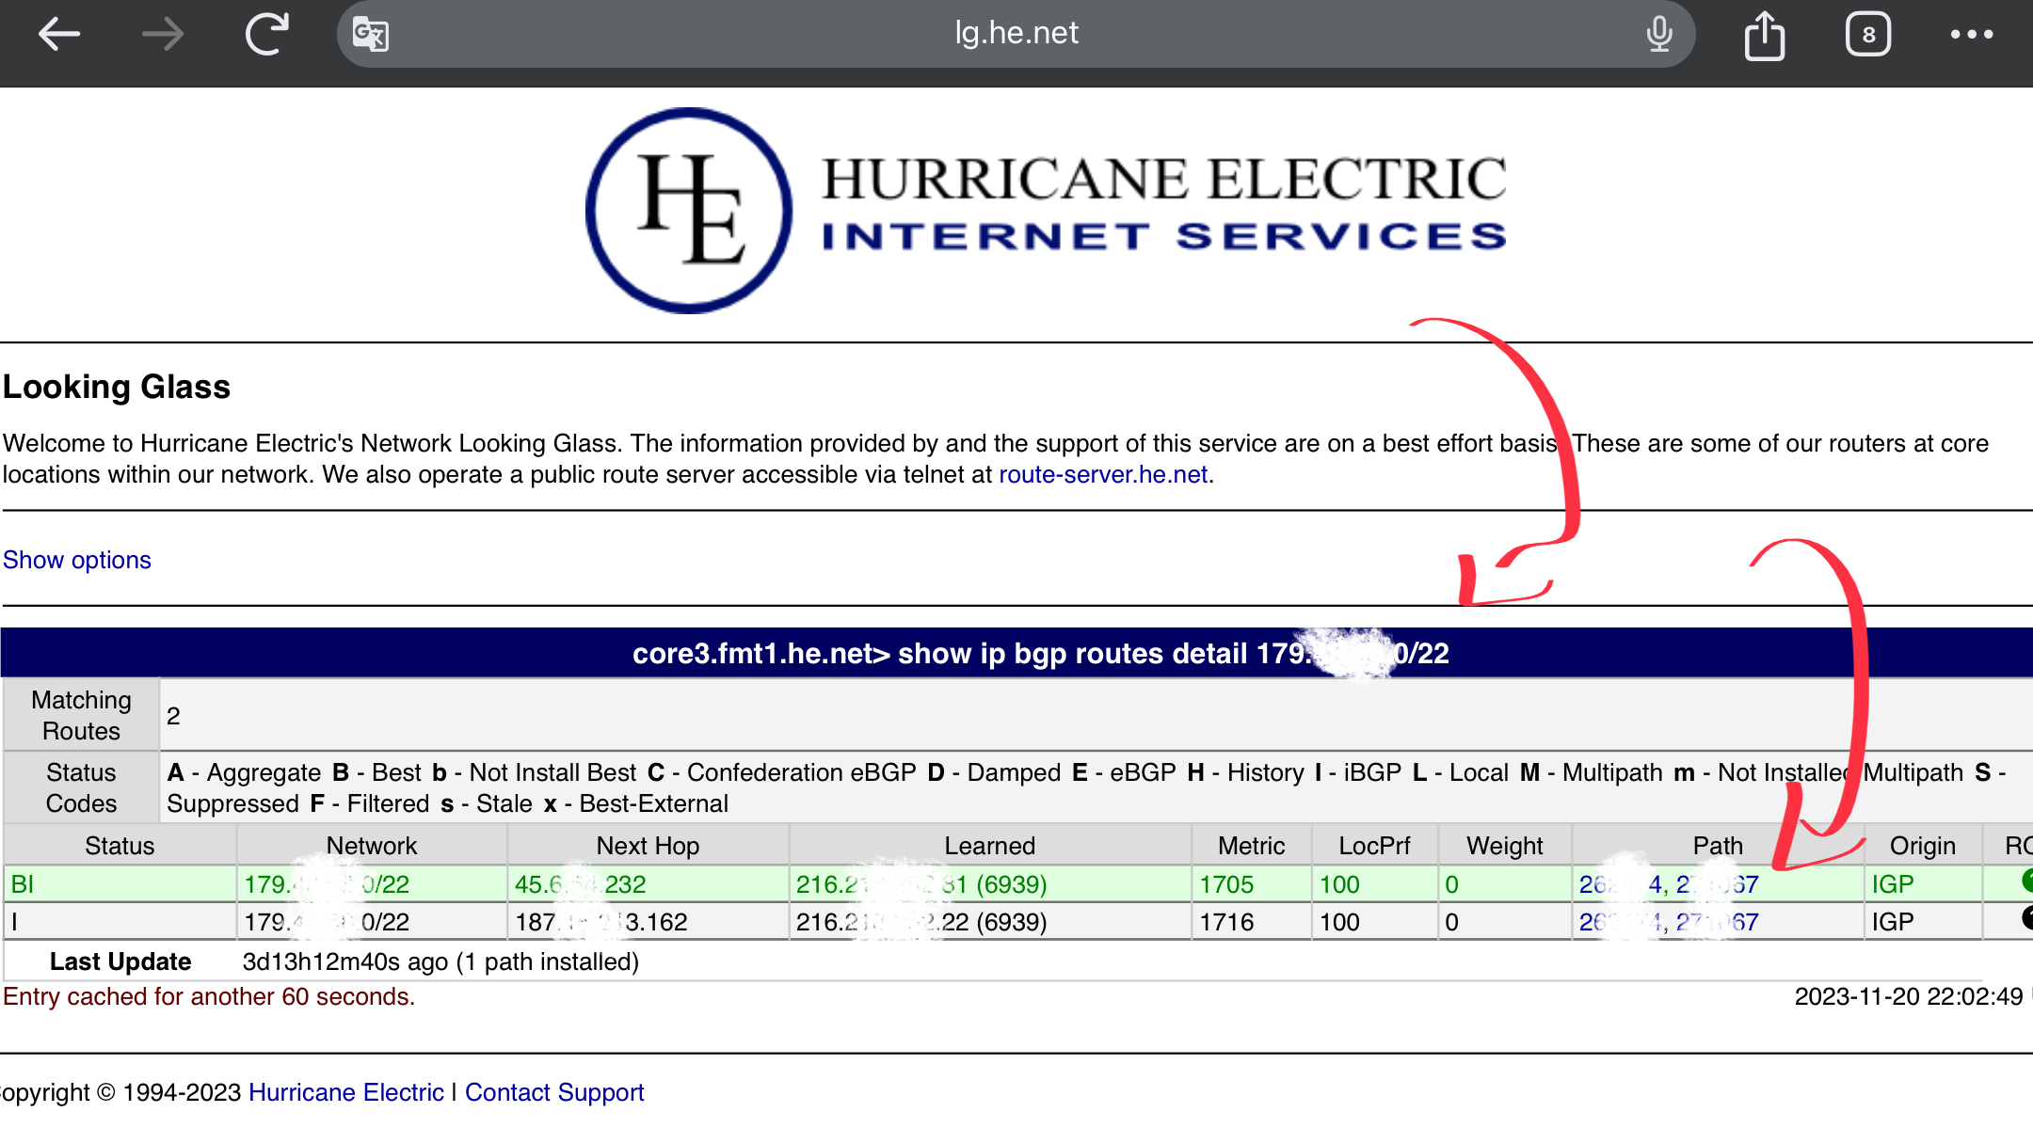Click the Origin column header

[1922, 846]
